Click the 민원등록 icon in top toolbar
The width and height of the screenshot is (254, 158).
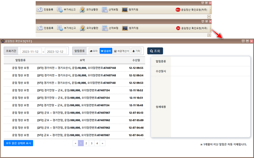(x=40, y=10)
